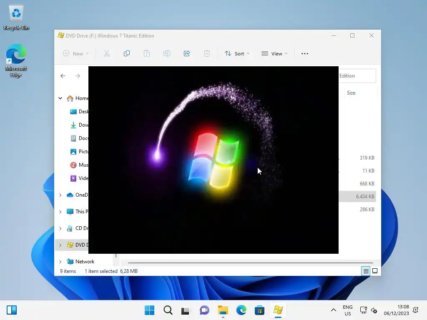
Task: Expand the Network tree node
Action: pyautogui.click(x=60, y=262)
